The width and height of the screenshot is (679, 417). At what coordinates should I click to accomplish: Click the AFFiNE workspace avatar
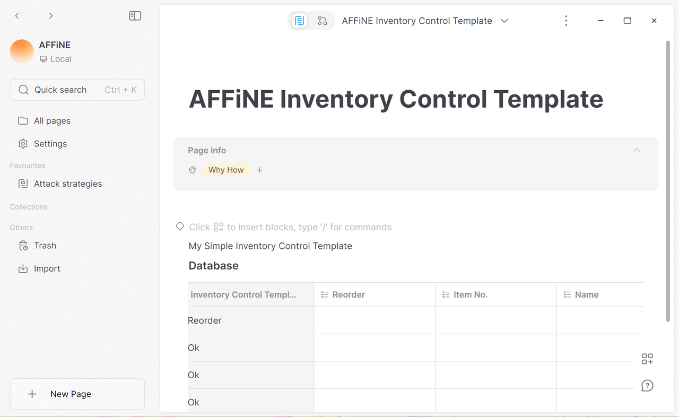pos(22,51)
